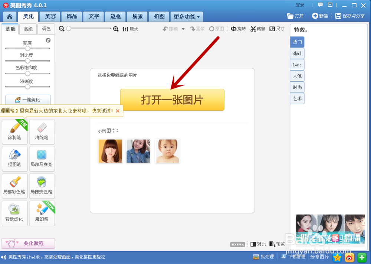Open 批处理 batch processing

point(263,257)
